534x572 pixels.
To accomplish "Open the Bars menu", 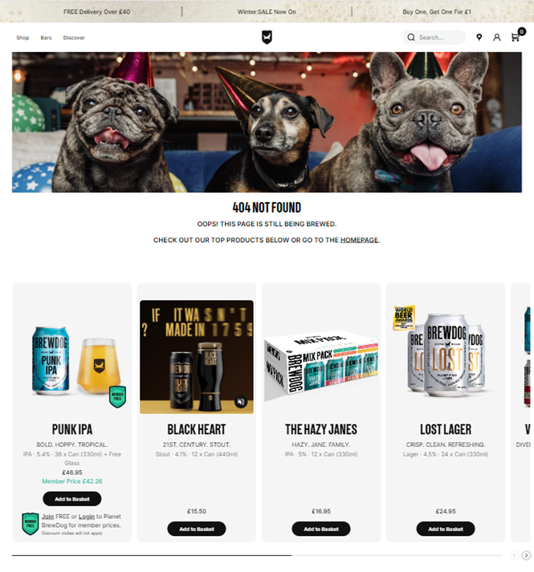I will (x=46, y=38).
